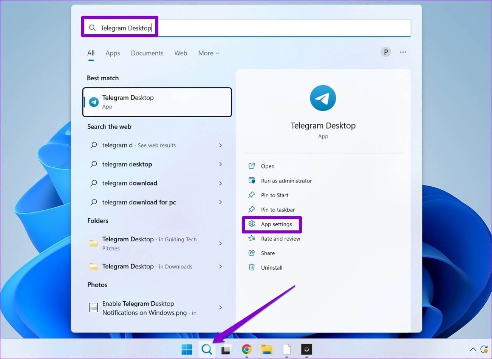The width and height of the screenshot is (492, 359).
Task: Open File Explorer from the taskbar
Action: (x=267, y=350)
